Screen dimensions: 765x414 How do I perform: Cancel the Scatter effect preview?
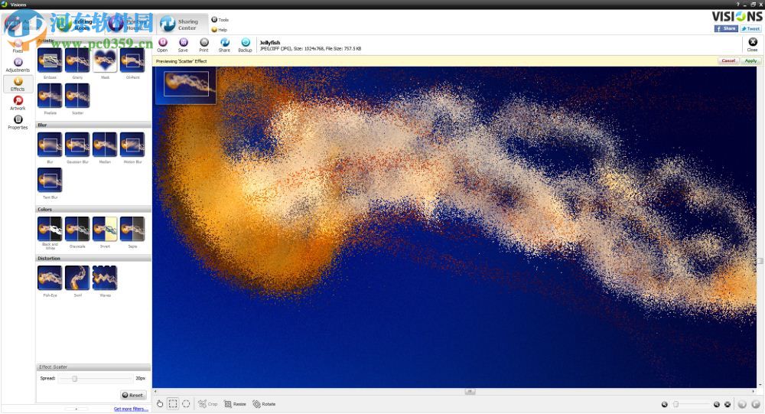tap(728, 61)
